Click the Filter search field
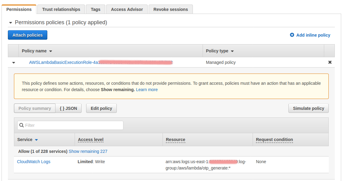Image resolution: width=343 pixels, height=181 pixels. tap(73, 125)
